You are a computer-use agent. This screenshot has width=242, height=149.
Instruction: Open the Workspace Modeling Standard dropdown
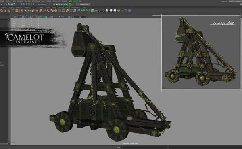click(235, 1)
